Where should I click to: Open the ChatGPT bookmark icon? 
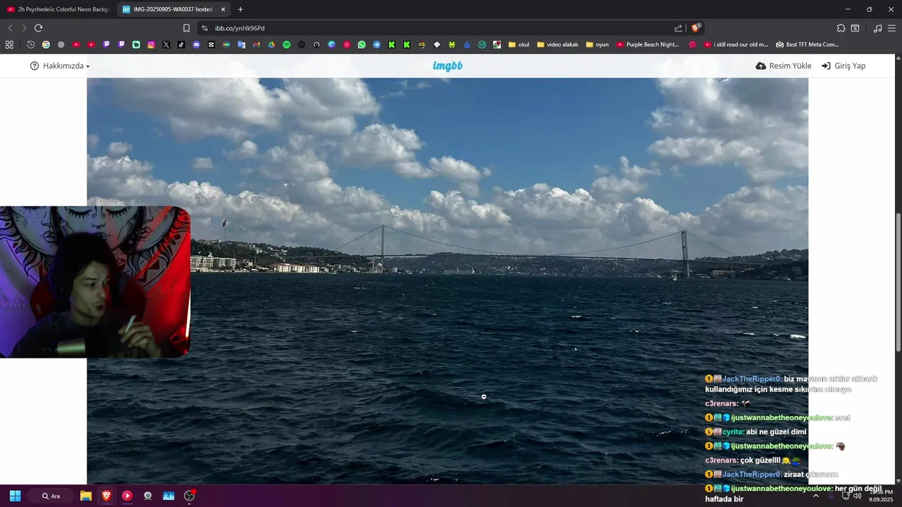point(61,44)
